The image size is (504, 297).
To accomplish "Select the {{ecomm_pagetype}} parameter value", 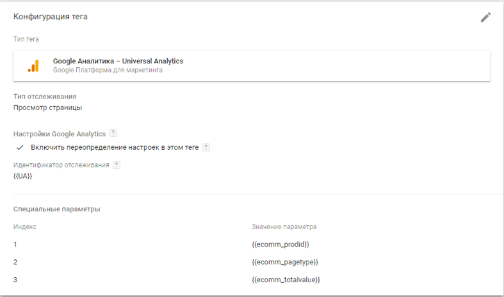I will click(x=285, y=262).
